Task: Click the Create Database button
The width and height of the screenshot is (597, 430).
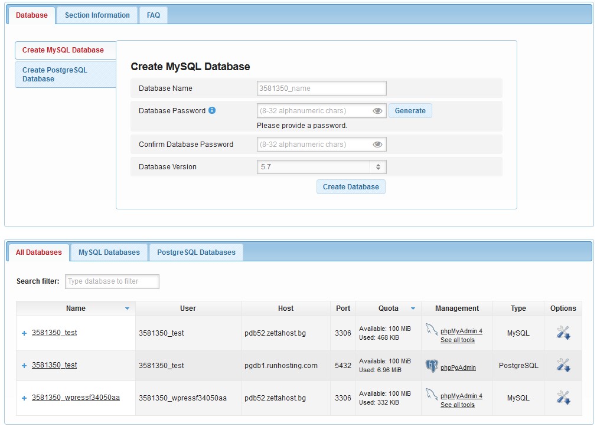Action: coord(351,186)
